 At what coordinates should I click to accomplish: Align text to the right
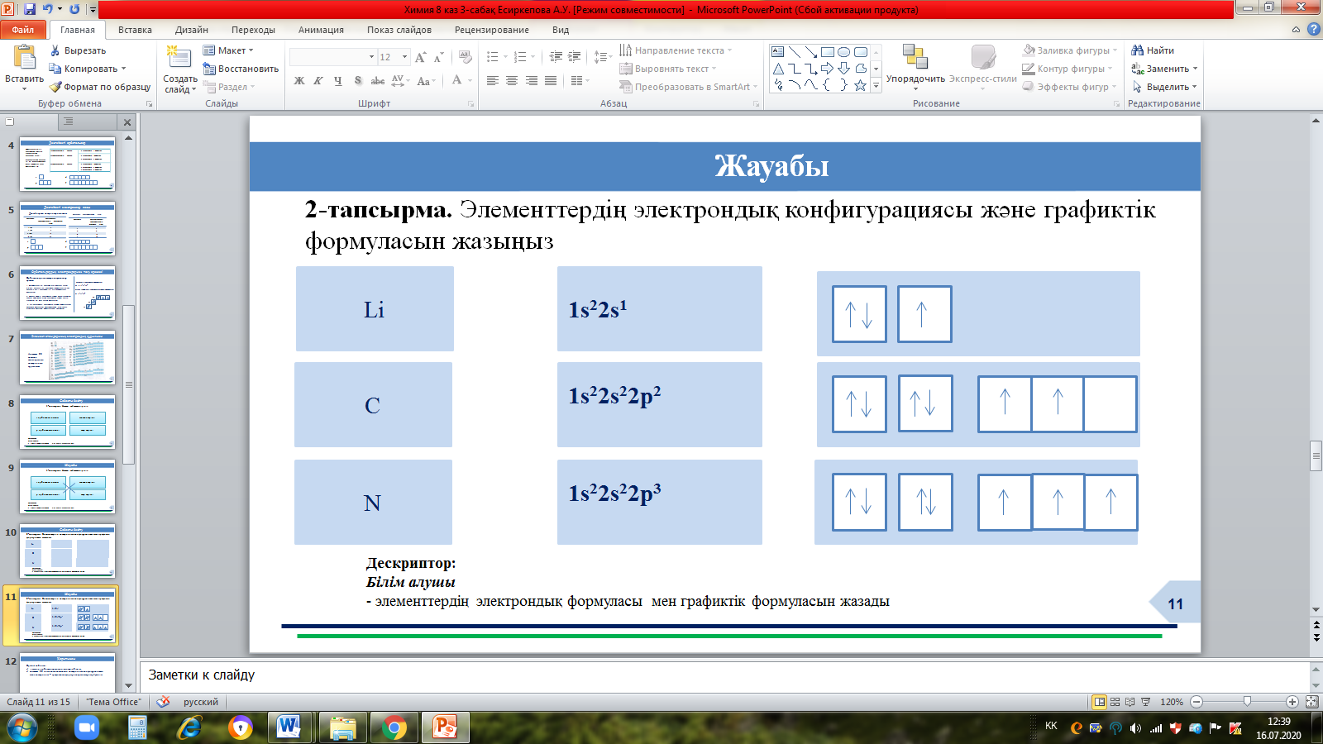[x=531, y=80]
